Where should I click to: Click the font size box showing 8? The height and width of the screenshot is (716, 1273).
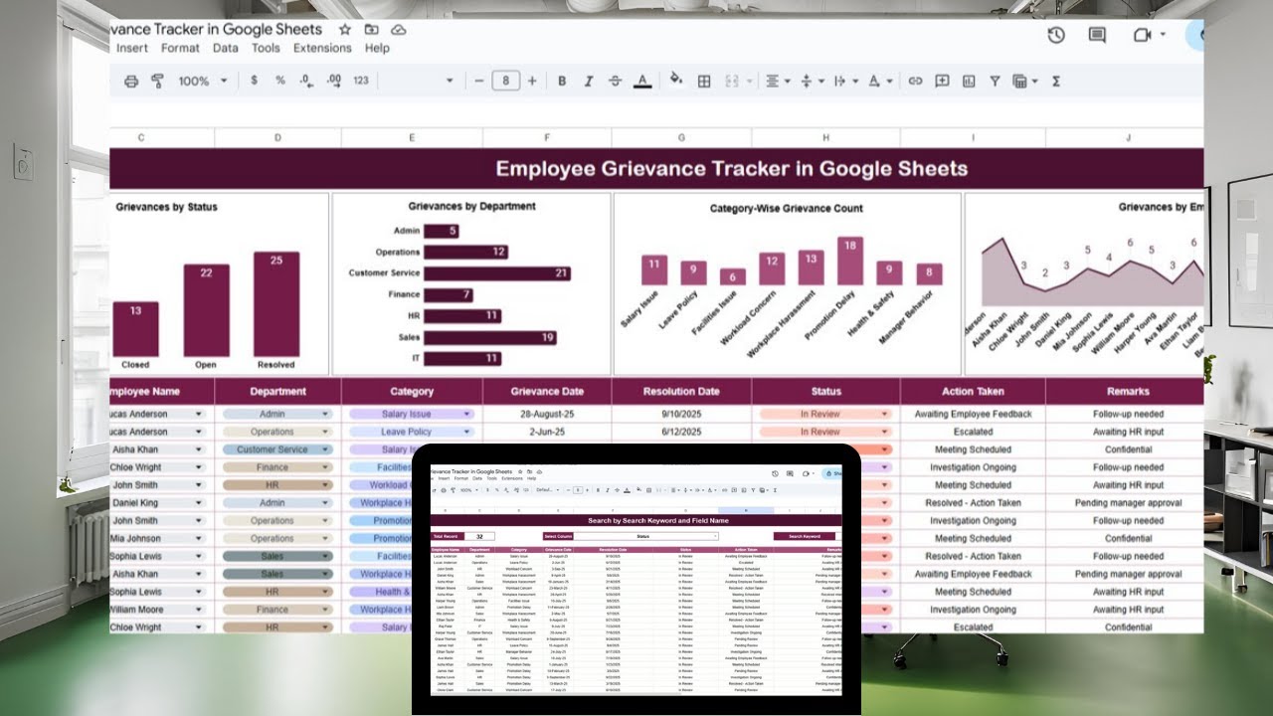[x=506, y=81]
